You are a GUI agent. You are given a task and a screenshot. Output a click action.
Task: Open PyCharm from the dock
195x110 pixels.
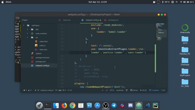[x=155, y=105]
